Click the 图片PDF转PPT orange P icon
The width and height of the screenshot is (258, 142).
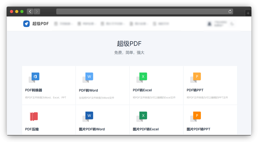click(196, 117)
